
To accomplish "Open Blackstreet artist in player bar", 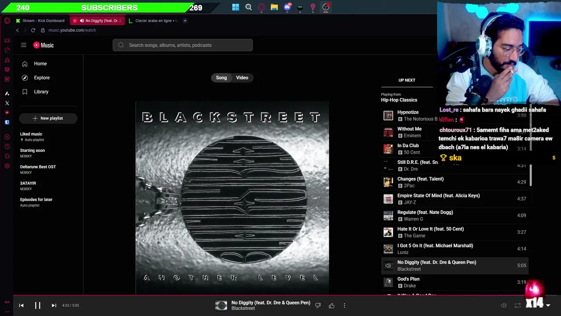I will coord(243,309).
